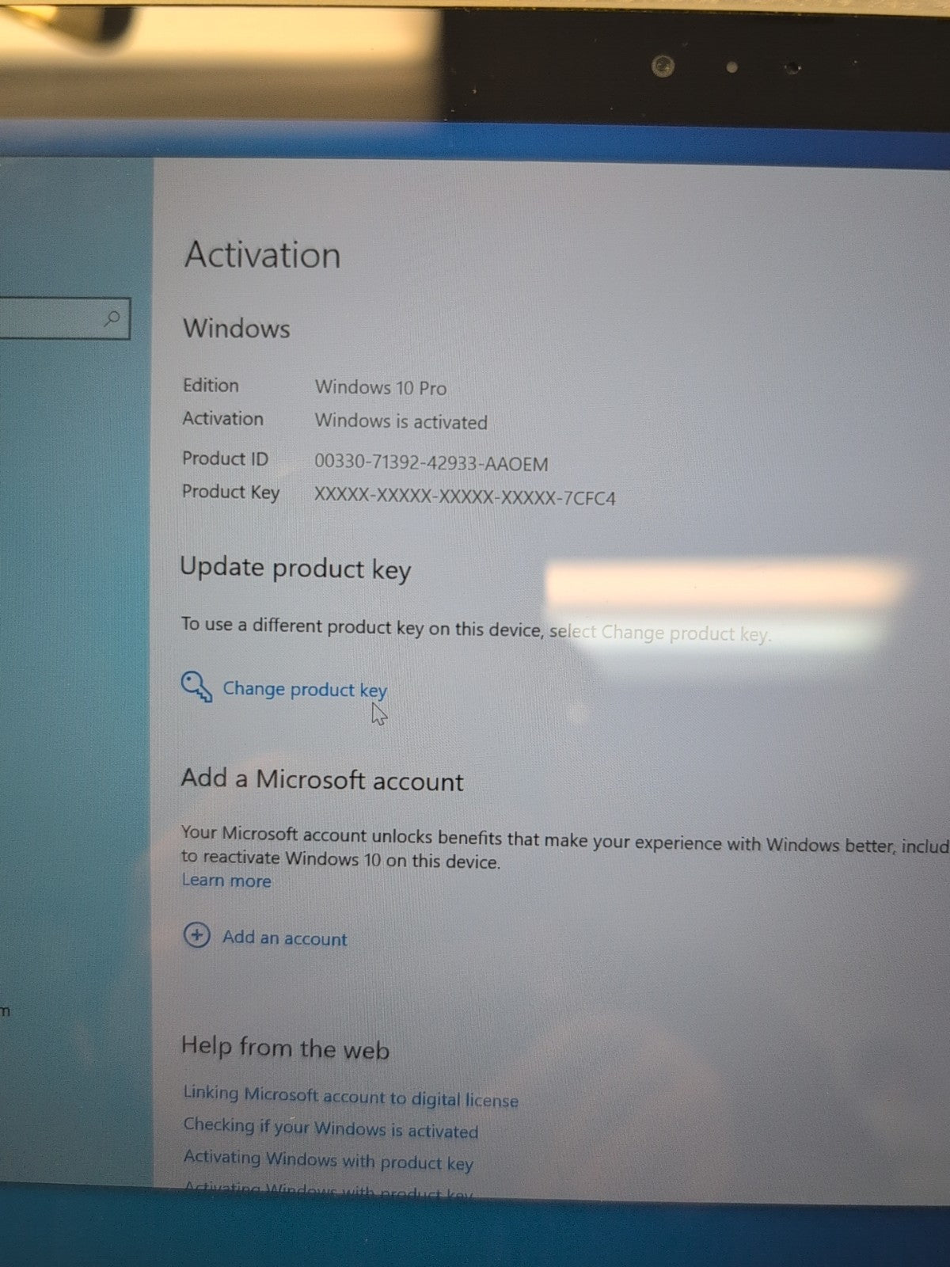950x1267 pixels.
Task: Open the Change product key link
Action: (305, 690)
